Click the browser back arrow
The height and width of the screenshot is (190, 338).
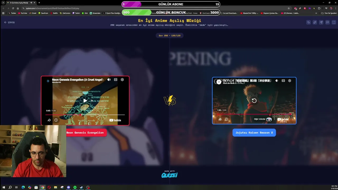(3, 8)
